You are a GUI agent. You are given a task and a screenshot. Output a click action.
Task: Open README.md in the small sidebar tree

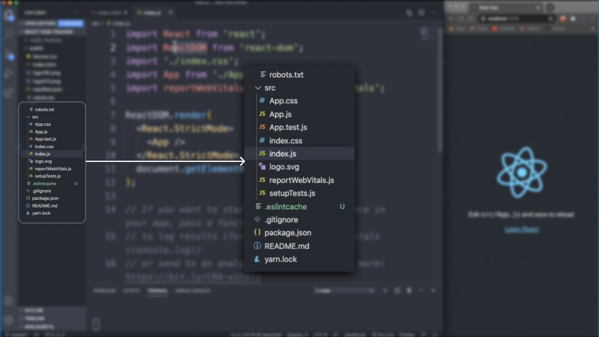click(x=44, y=206)
